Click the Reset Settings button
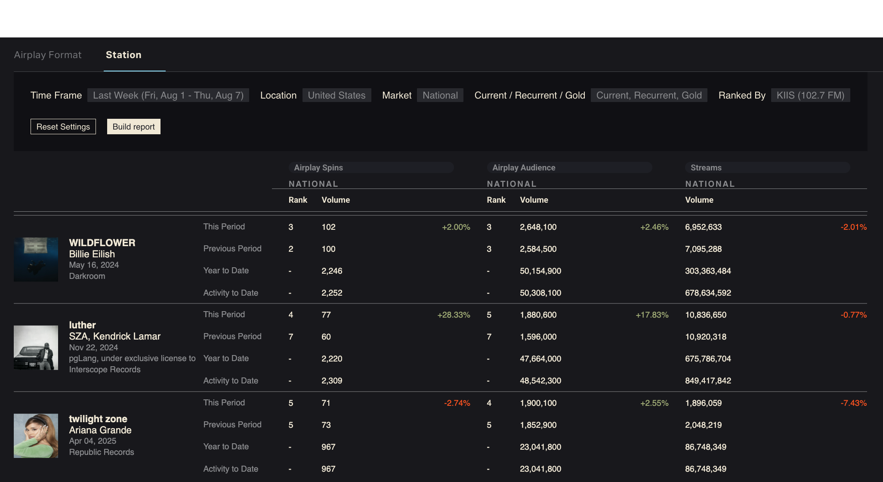Image resolution: width=883 pixels, height=482 pixels. tap(63, 127)
